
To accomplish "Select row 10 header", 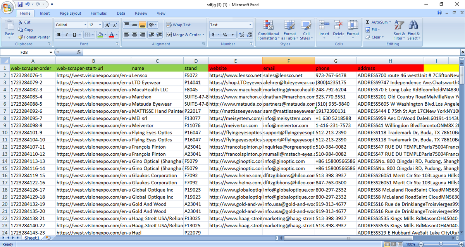I will click(x=4, y=132).
